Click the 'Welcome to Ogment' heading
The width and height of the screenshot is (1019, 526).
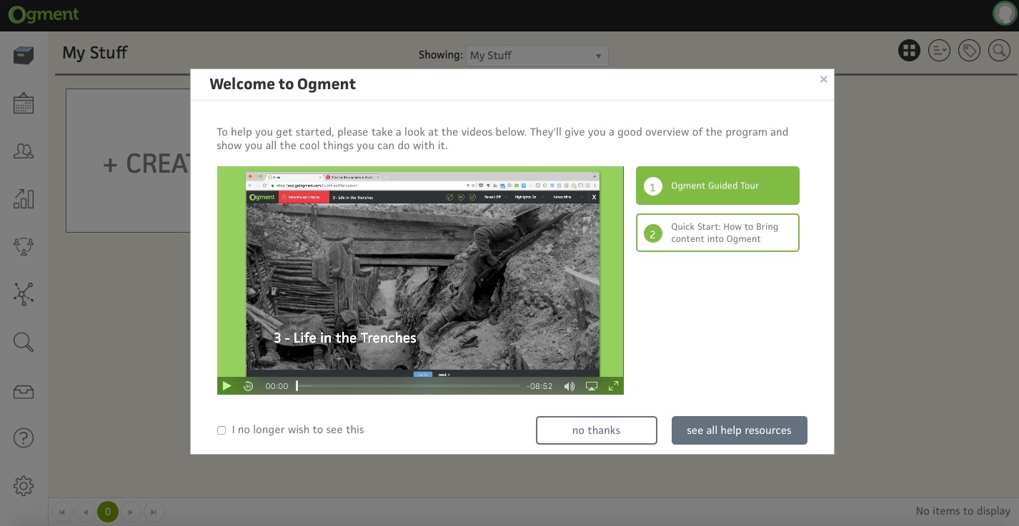(x=282, y=84)
